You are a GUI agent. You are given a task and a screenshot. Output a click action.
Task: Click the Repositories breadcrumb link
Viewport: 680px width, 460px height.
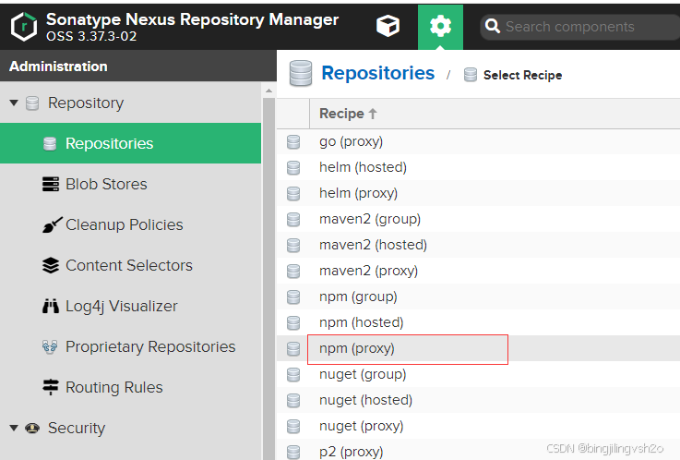click(377, 73)
